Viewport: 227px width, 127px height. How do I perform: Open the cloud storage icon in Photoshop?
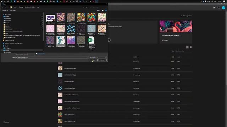coord(214,8)
